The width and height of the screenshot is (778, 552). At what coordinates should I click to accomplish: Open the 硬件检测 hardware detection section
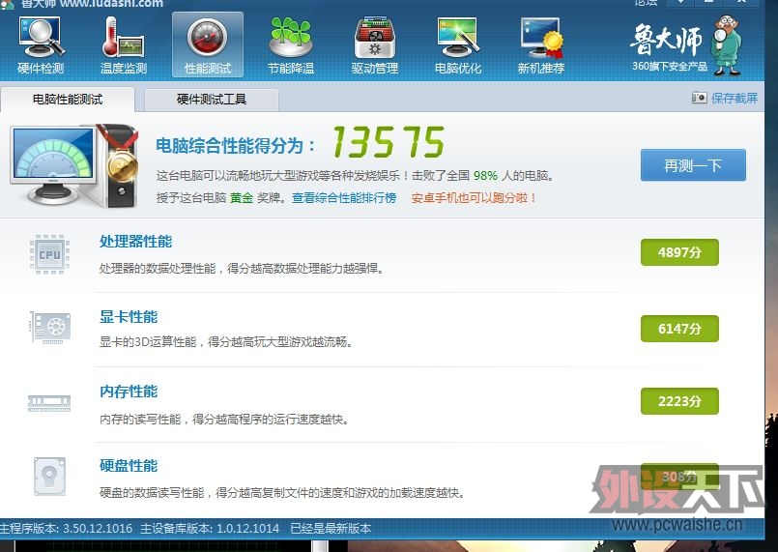click(42, 45)
